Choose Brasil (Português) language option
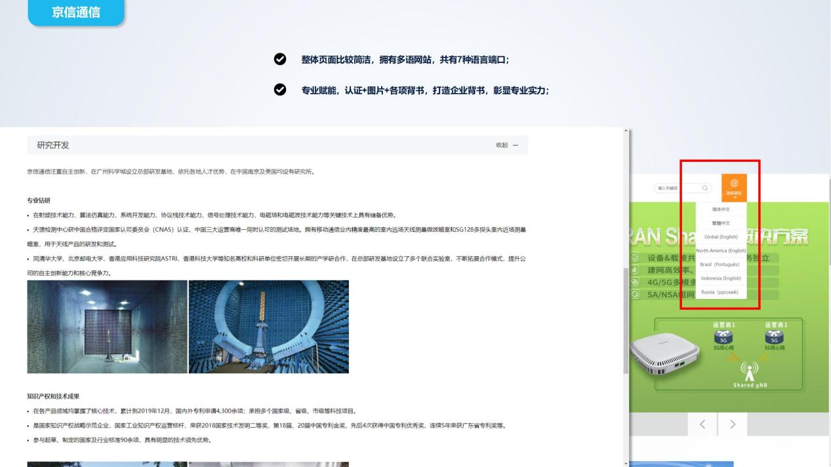831x467 pixels. point(721,264)
